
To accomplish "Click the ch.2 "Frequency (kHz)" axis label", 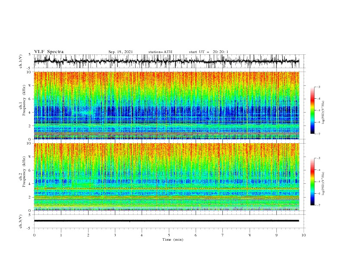I will click(x=24, y=172).
